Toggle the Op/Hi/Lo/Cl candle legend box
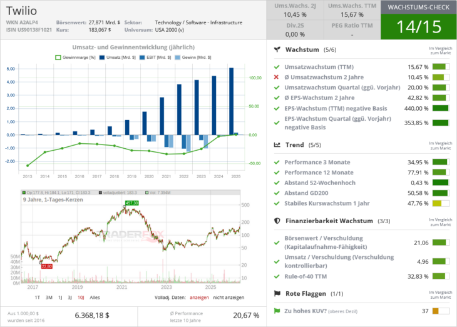The image size is (457, 327). 24,193
